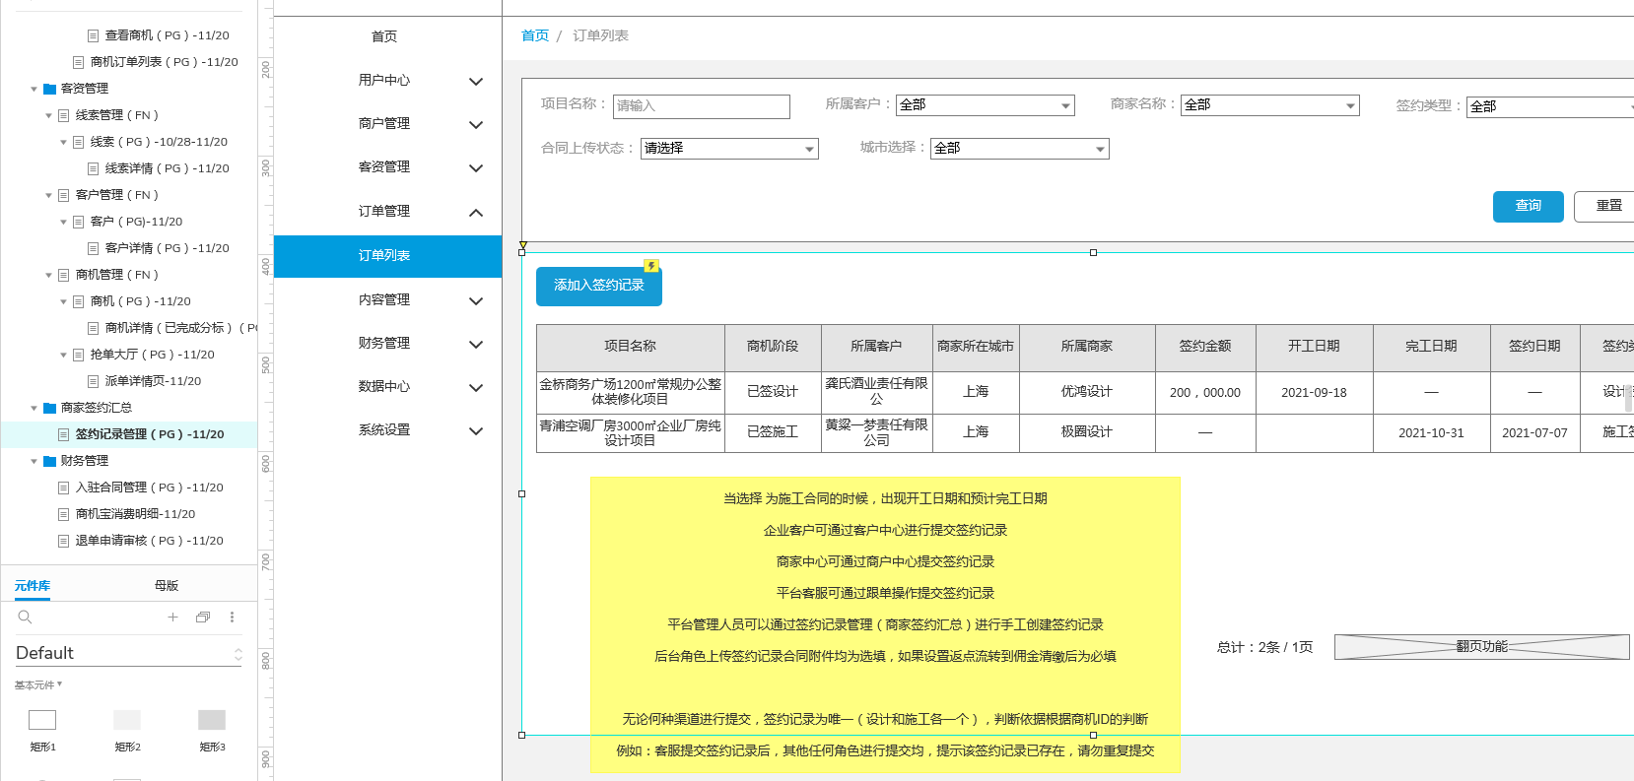The height and width of the screenshot is (781, 1634).
Task: Switch to the 母版 tab
Action: click(x=167, y=586)
